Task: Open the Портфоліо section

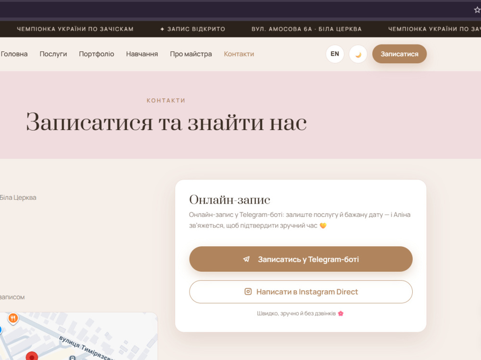Action: (96, 54)
